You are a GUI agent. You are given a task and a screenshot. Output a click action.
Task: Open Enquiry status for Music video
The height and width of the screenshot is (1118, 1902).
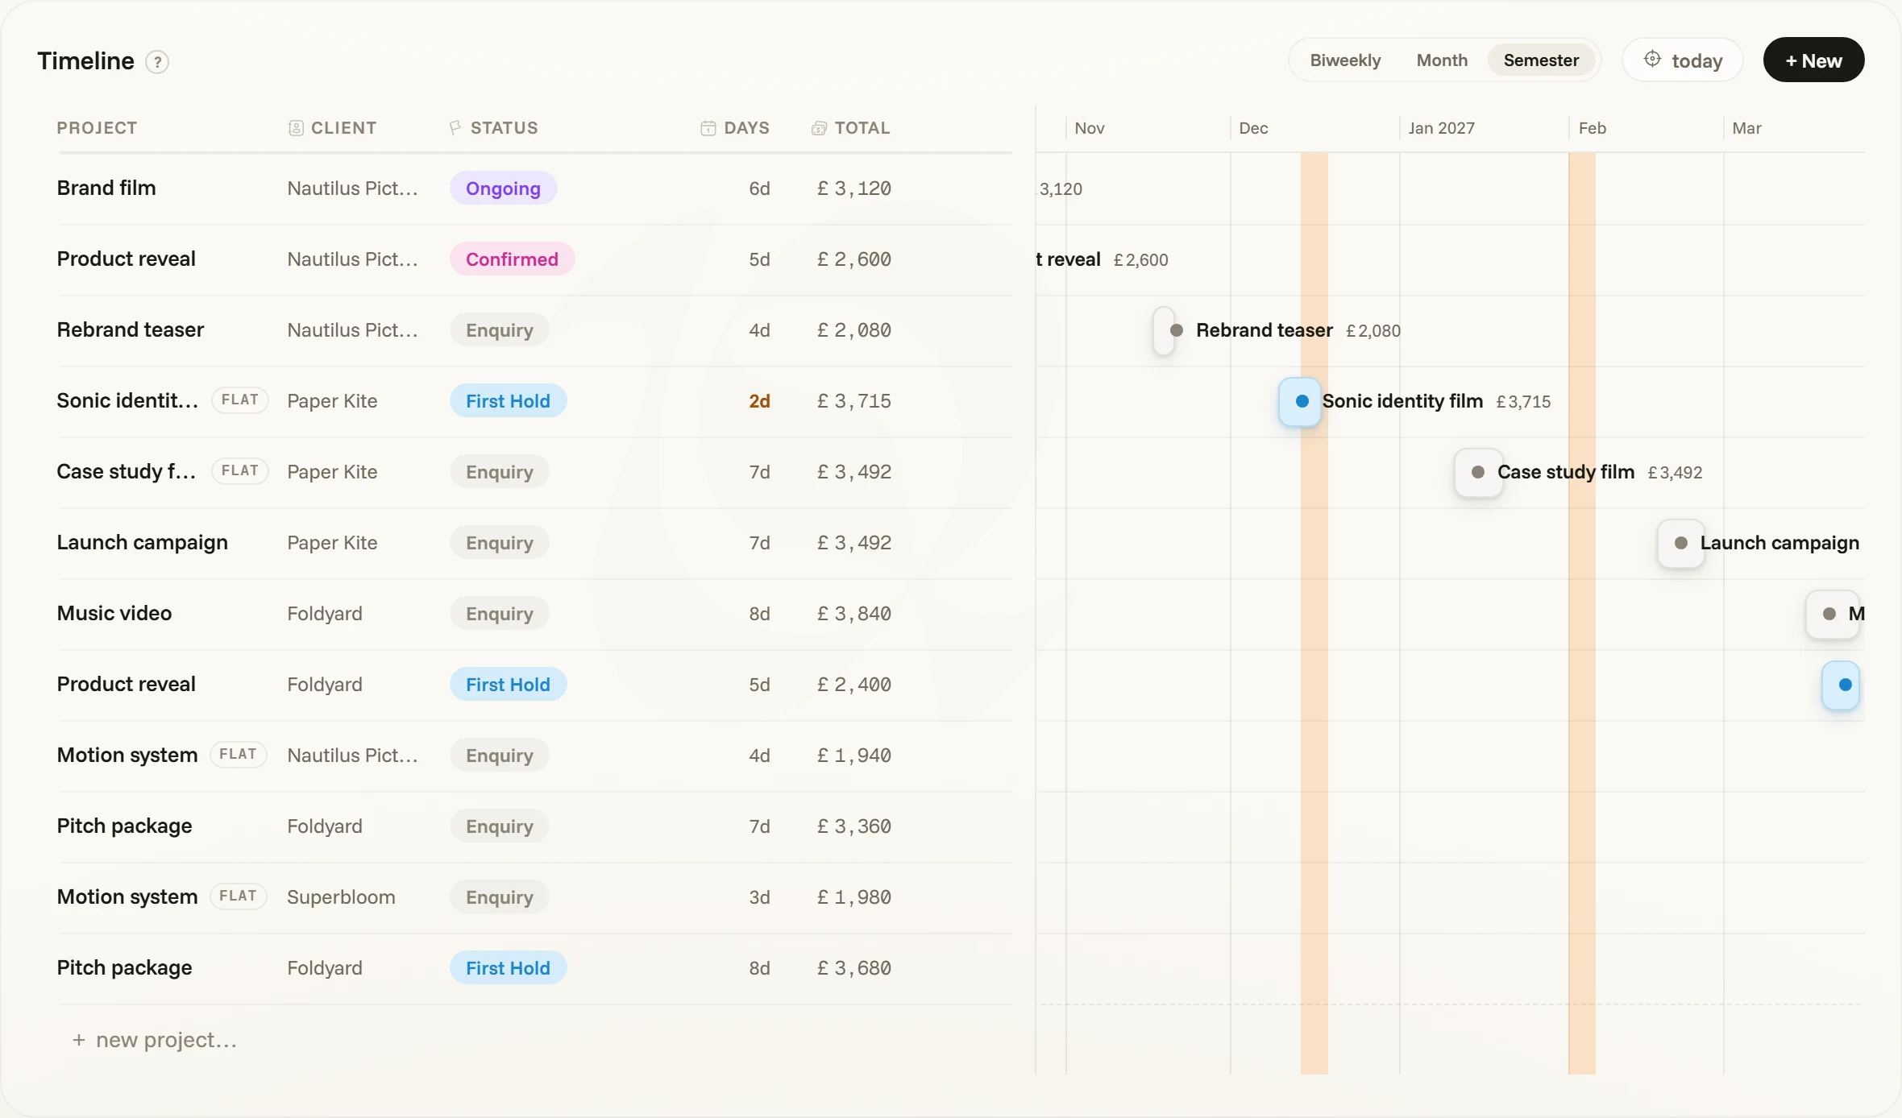click(499, 614)
